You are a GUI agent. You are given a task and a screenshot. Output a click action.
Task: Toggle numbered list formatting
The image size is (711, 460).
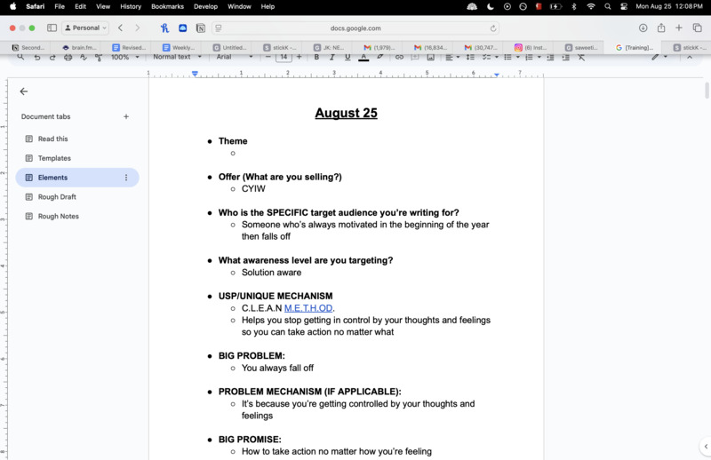(529, 57)
